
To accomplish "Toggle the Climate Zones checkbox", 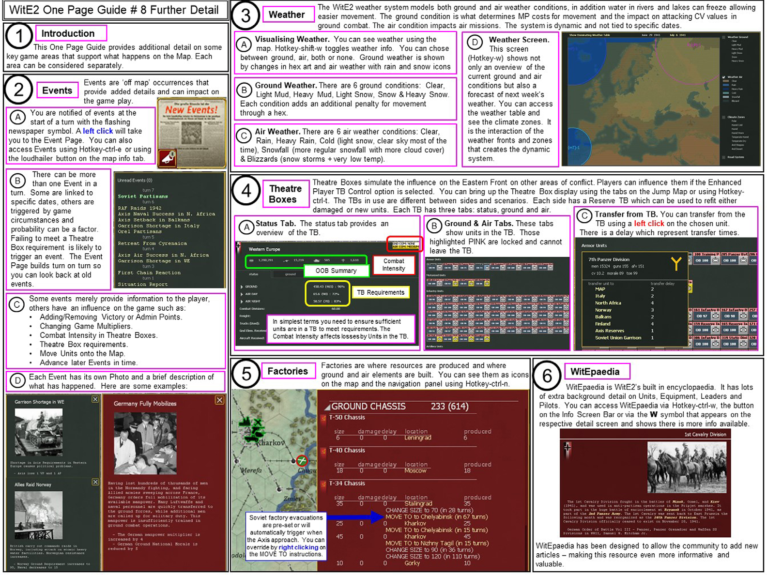I will pyautogui.click(x=724, y=117).
